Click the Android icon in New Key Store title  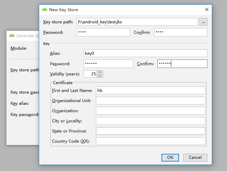tap(45, 9)
